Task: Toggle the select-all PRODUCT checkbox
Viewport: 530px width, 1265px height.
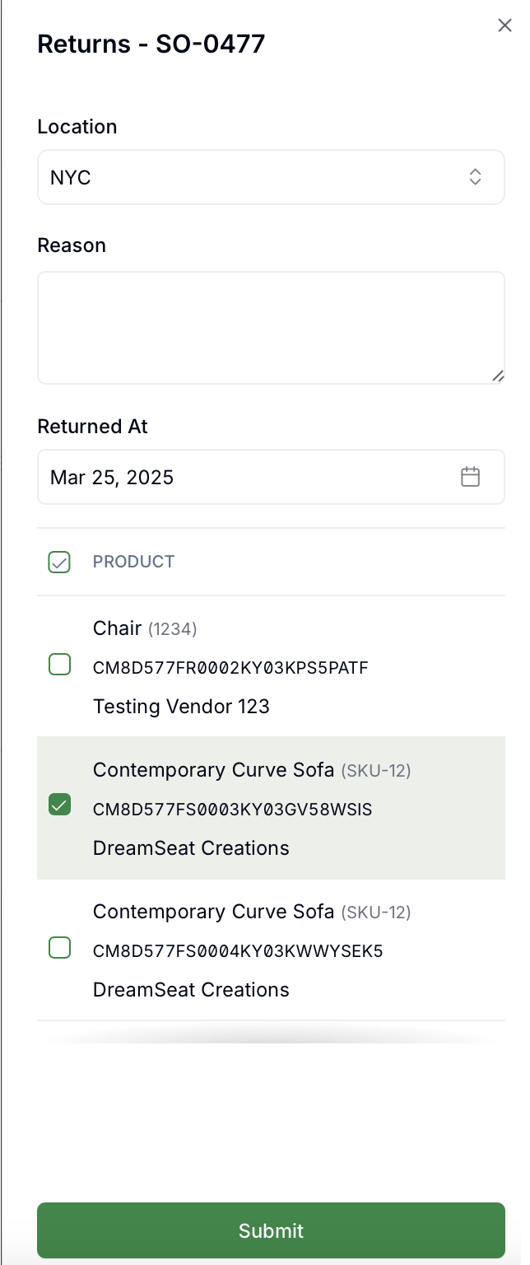Action: pyautogui.click(x=59, y=562)
